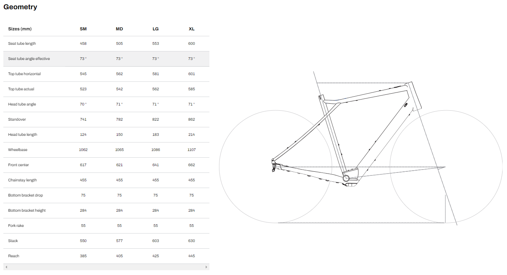Select the MD head tube length 150

(119, 134)
